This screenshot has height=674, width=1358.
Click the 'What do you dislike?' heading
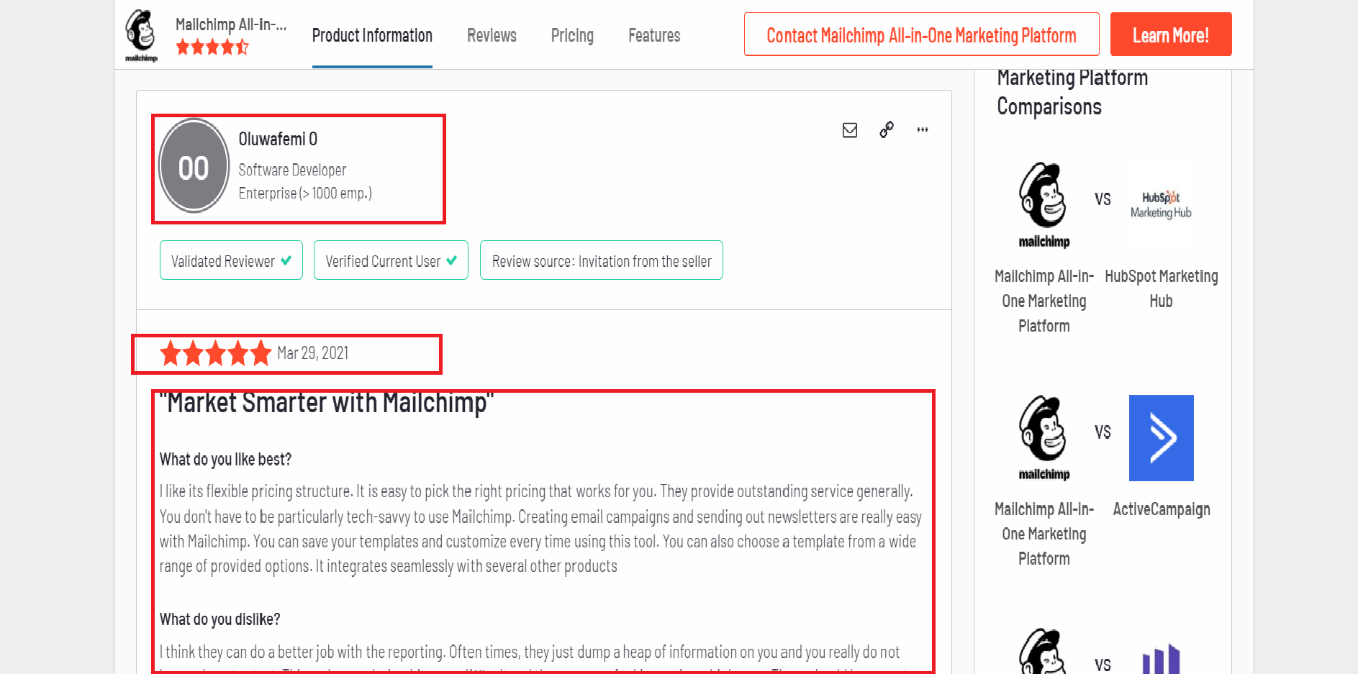point(219,619)
